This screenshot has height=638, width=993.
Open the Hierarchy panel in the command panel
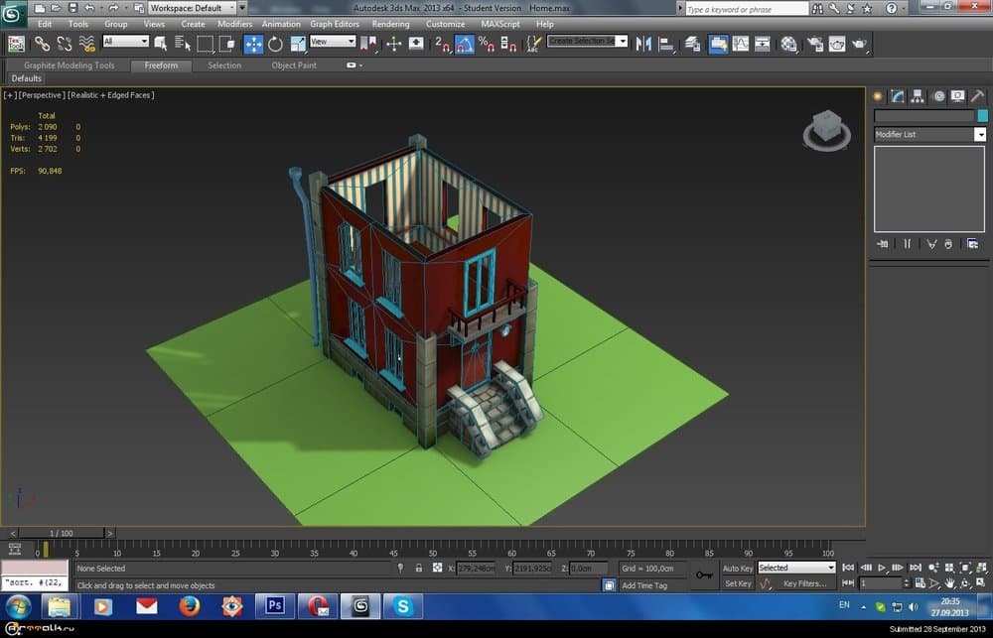(x=918, y=96)
